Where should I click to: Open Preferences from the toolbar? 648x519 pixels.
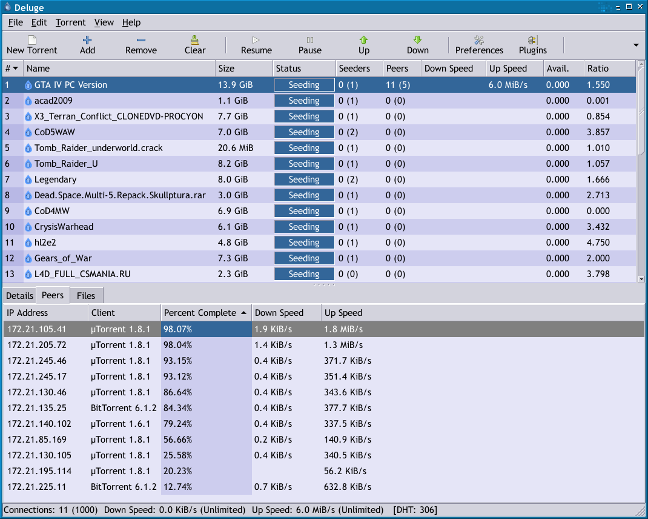click(x=479, y=44)
